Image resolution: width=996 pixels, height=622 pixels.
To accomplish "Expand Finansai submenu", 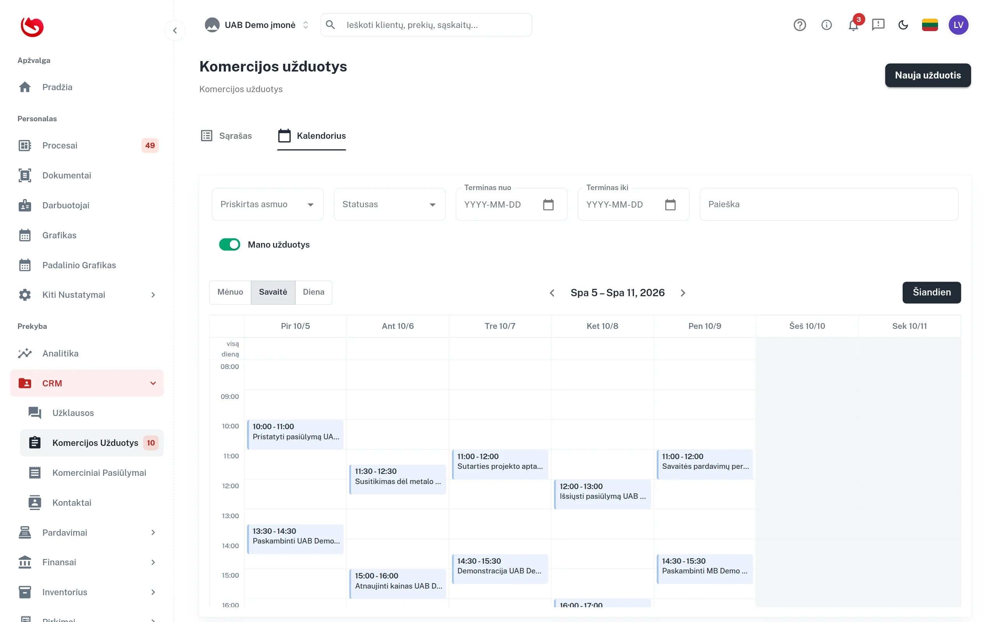I will [x=87, y=563].
